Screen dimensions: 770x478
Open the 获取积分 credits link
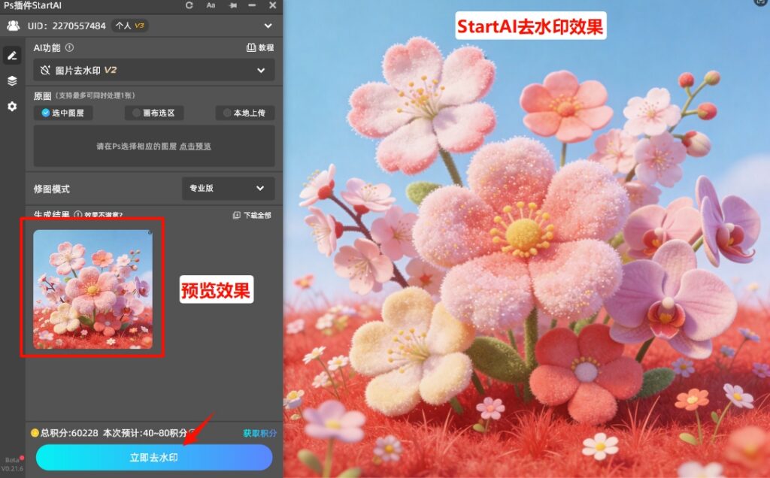click(x=259, y=434)
